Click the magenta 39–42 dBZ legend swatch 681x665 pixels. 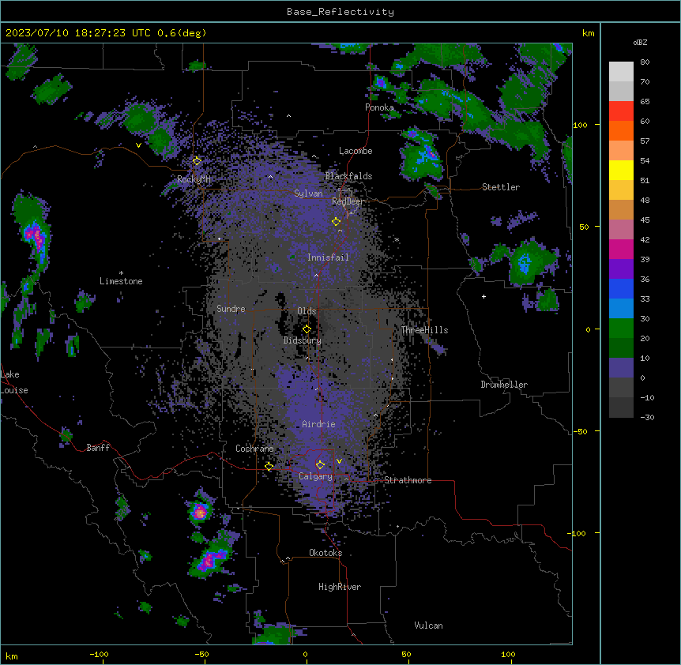pos(621,249)
